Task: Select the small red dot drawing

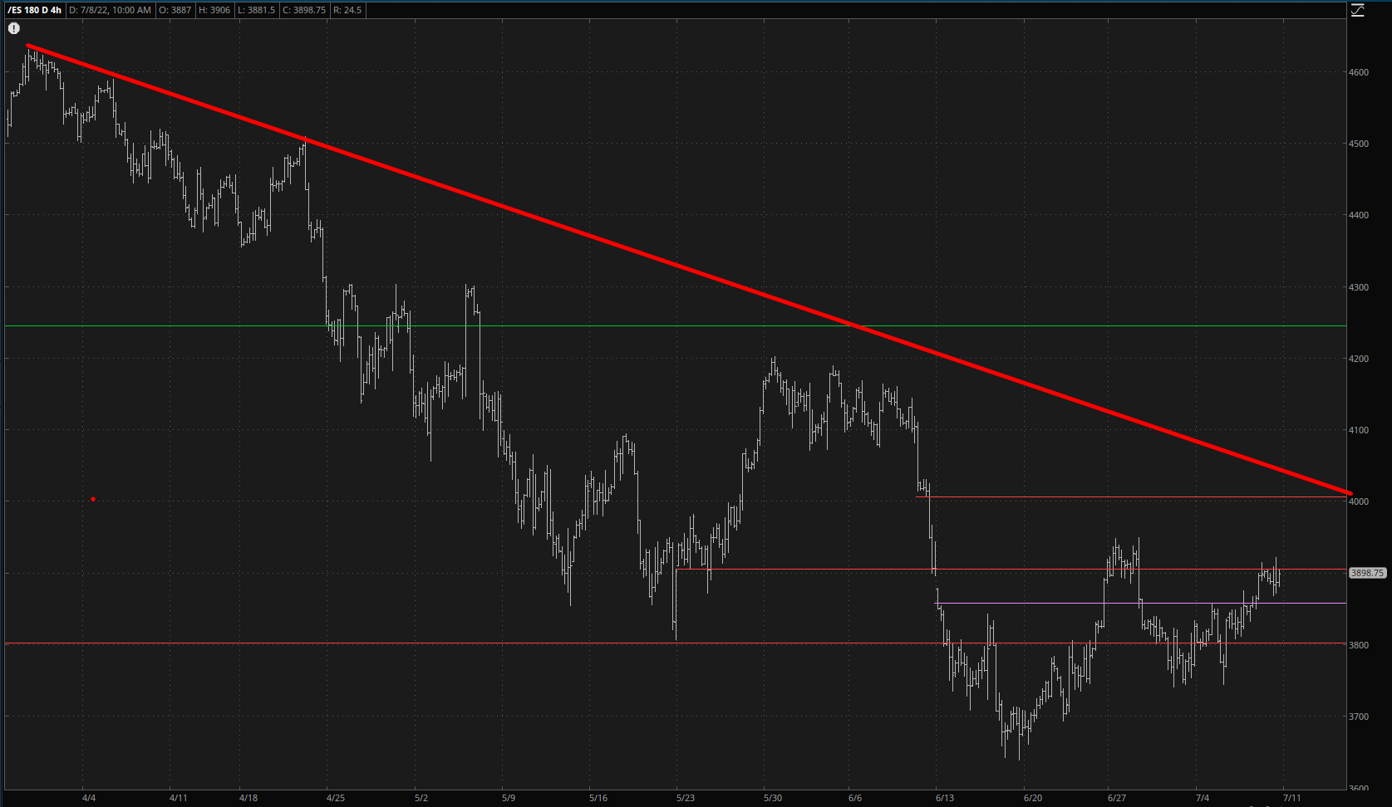Action: pyautogui.click(x=93, y=499)
